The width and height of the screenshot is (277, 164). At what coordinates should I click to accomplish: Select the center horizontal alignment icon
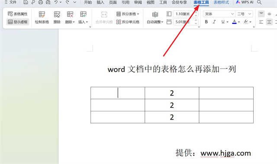269,22
